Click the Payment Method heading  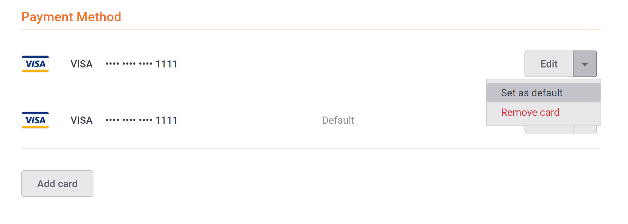[71, 17]
